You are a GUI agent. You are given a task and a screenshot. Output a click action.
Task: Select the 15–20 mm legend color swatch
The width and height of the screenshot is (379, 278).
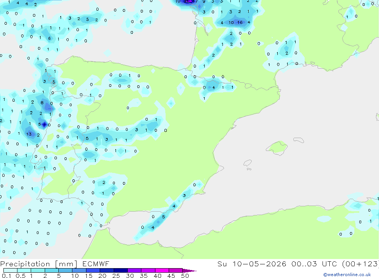[x=93, y=270]
